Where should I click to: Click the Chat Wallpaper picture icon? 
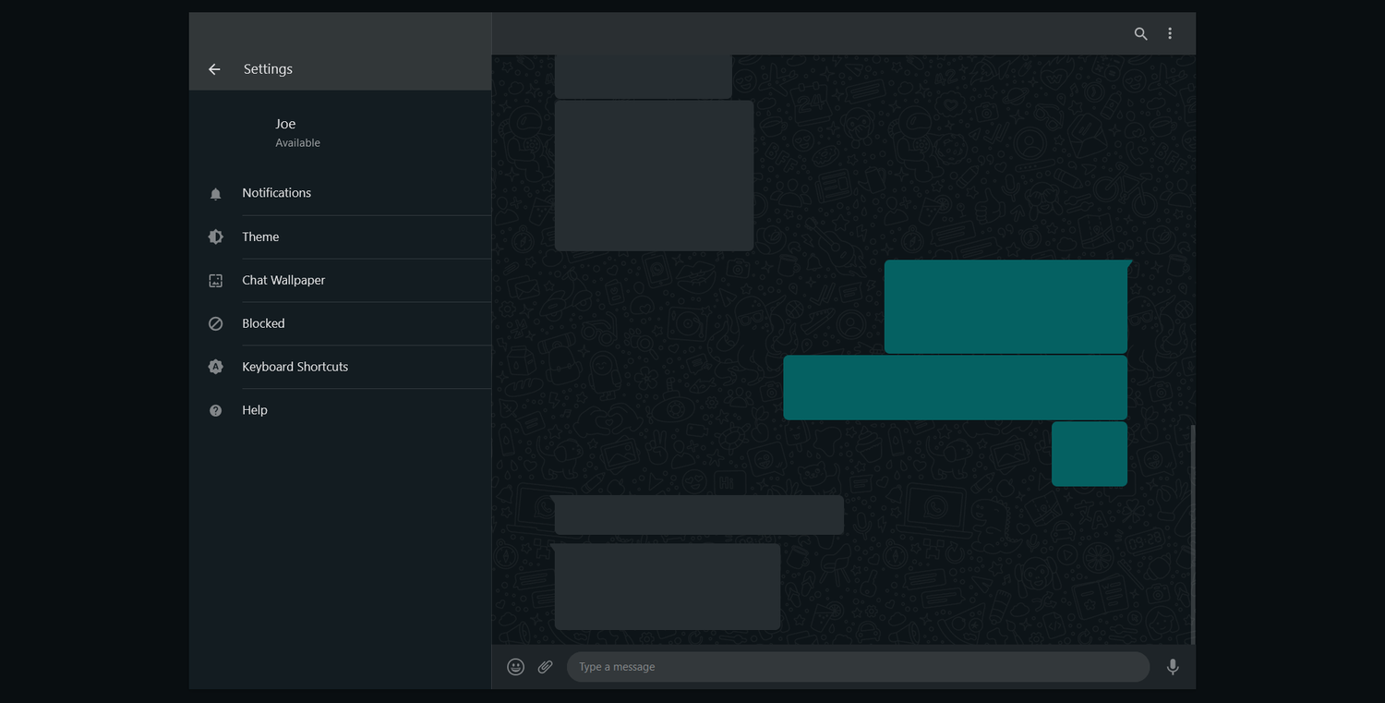(x=215, y=280)
